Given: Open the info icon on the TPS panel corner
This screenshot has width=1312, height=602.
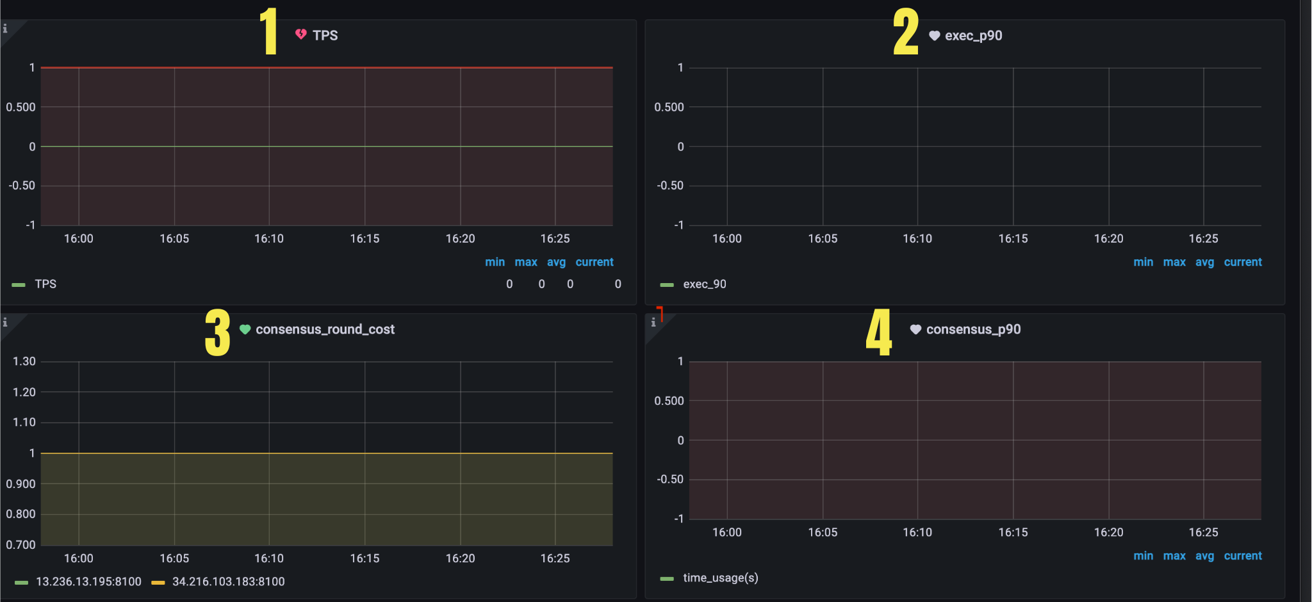Looking at the screenshot, I should click(x=5, y=28).
